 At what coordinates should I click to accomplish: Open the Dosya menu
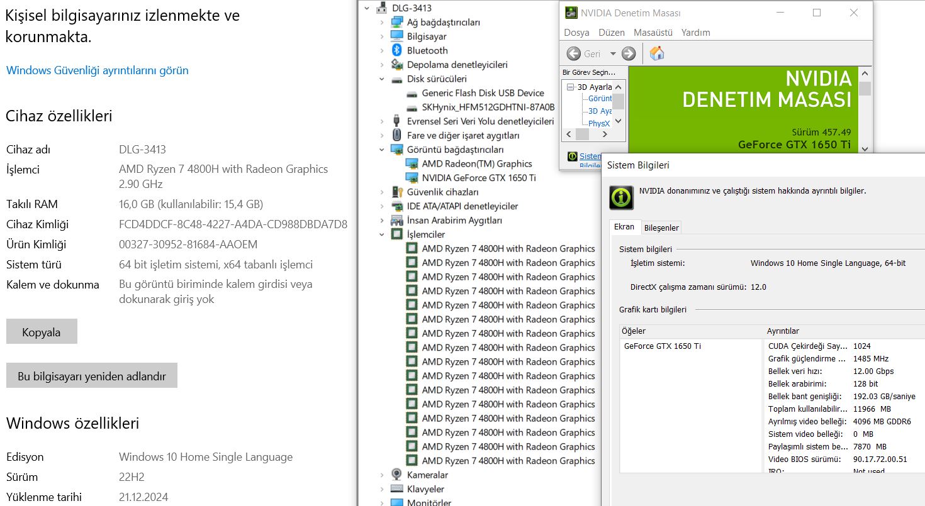tap(576, 32)
